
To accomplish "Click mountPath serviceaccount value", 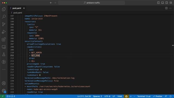I will 65,87.
